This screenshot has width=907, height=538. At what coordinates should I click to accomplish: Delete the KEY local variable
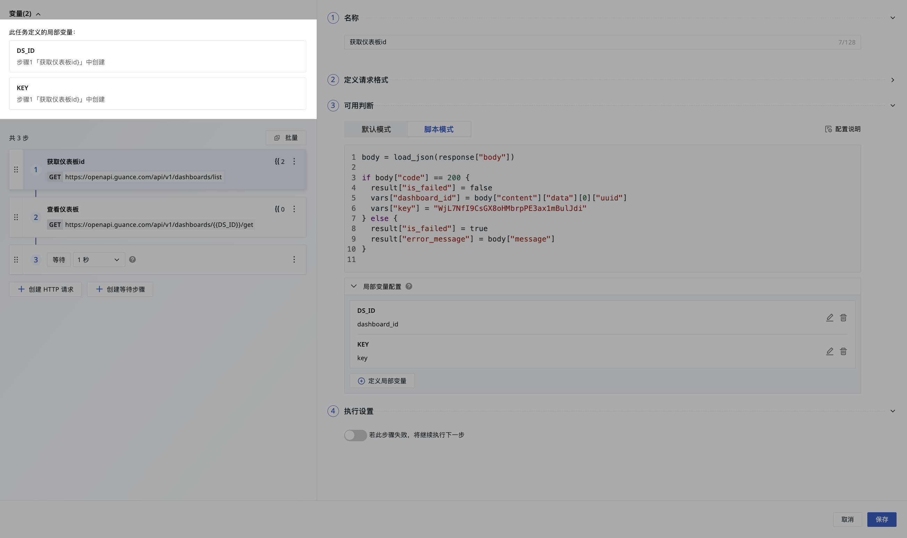(843, 351)
